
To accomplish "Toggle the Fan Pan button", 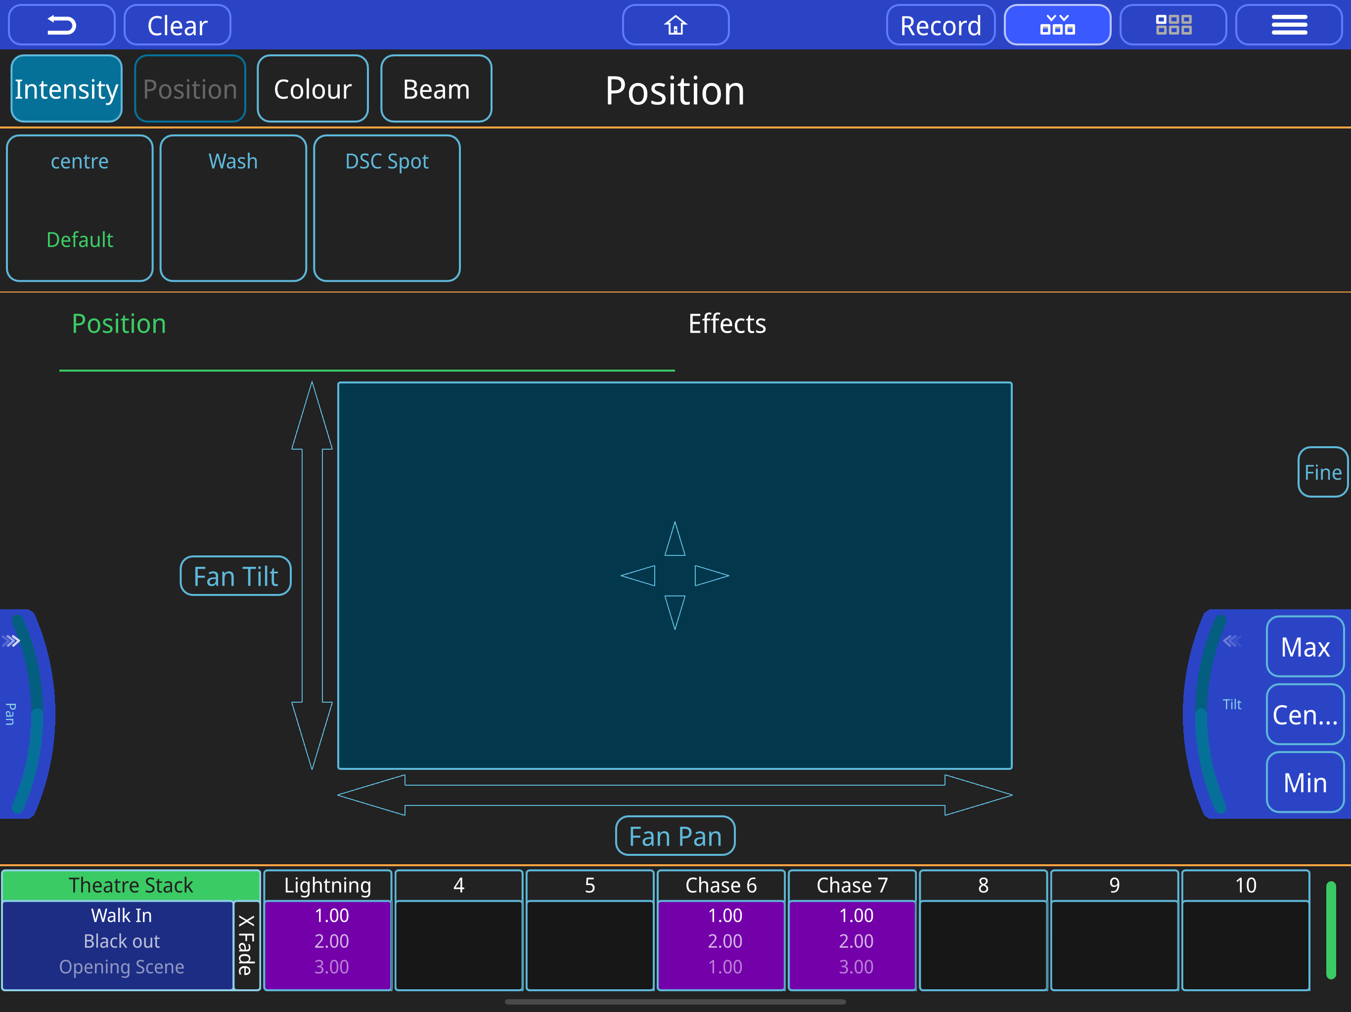I will (675, 836).
